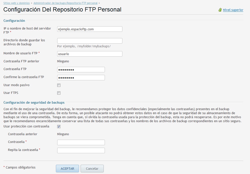Click into the Contraseña FTP field

81,70
